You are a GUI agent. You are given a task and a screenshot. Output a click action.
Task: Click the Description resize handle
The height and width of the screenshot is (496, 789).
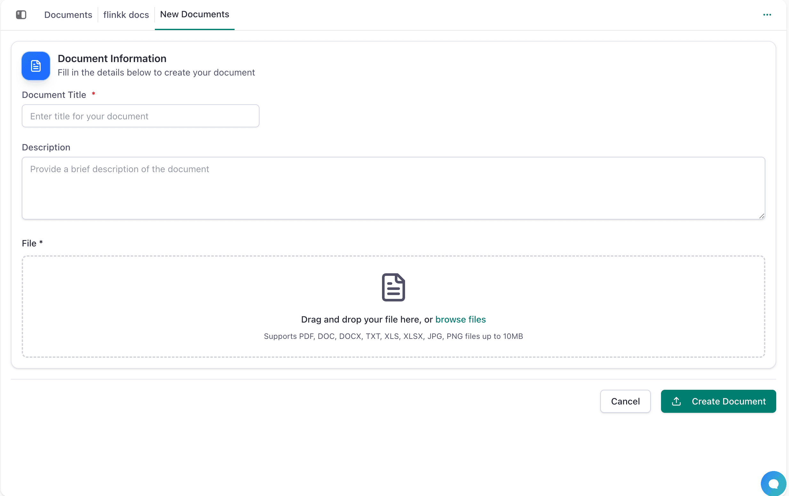[761, 216]
